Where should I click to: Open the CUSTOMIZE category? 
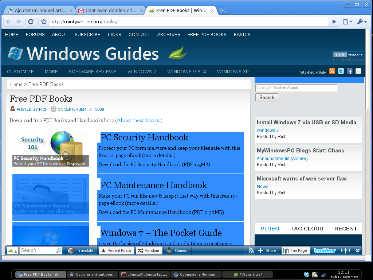pyautogui.click(x=20, y=72)
